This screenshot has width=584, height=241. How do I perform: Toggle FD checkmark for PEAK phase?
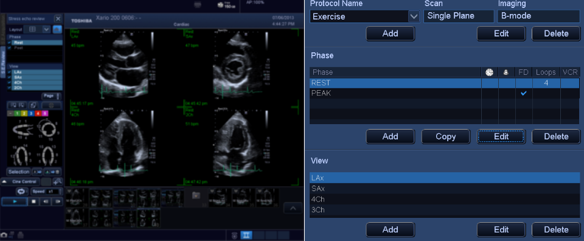tap(524, 93)
